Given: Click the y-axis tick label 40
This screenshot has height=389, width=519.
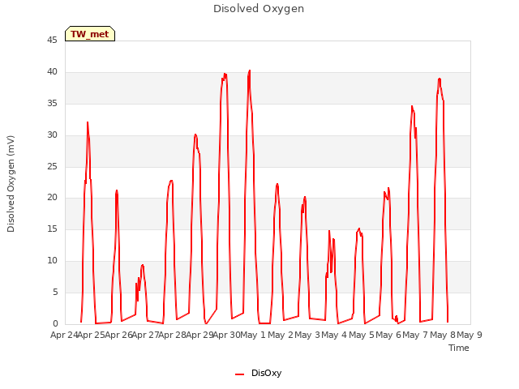Looking at the screenshot, I should (x=52, y=72).
